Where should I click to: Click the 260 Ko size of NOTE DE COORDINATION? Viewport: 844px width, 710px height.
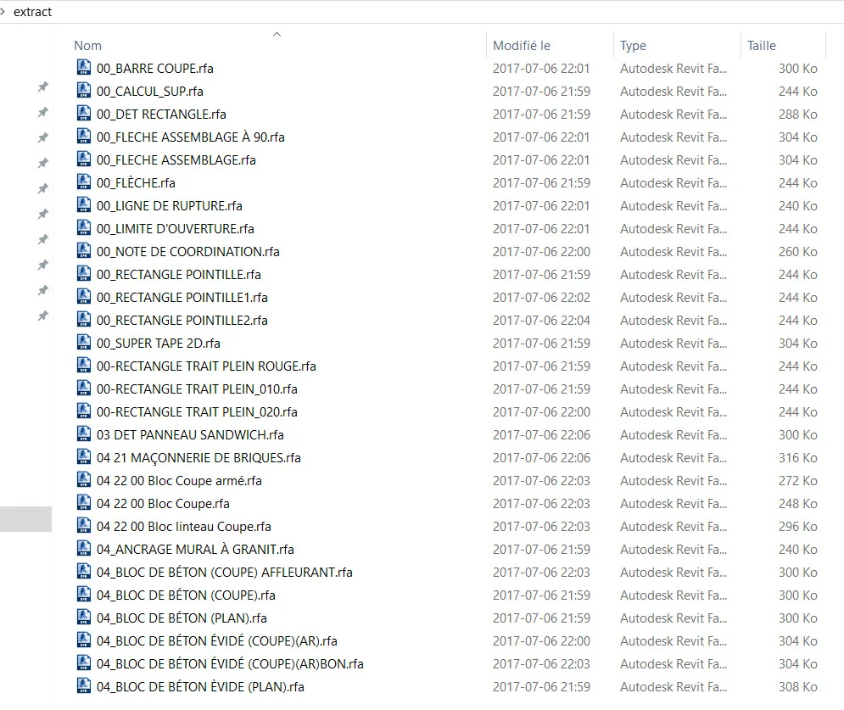click(x=797, y=251)
